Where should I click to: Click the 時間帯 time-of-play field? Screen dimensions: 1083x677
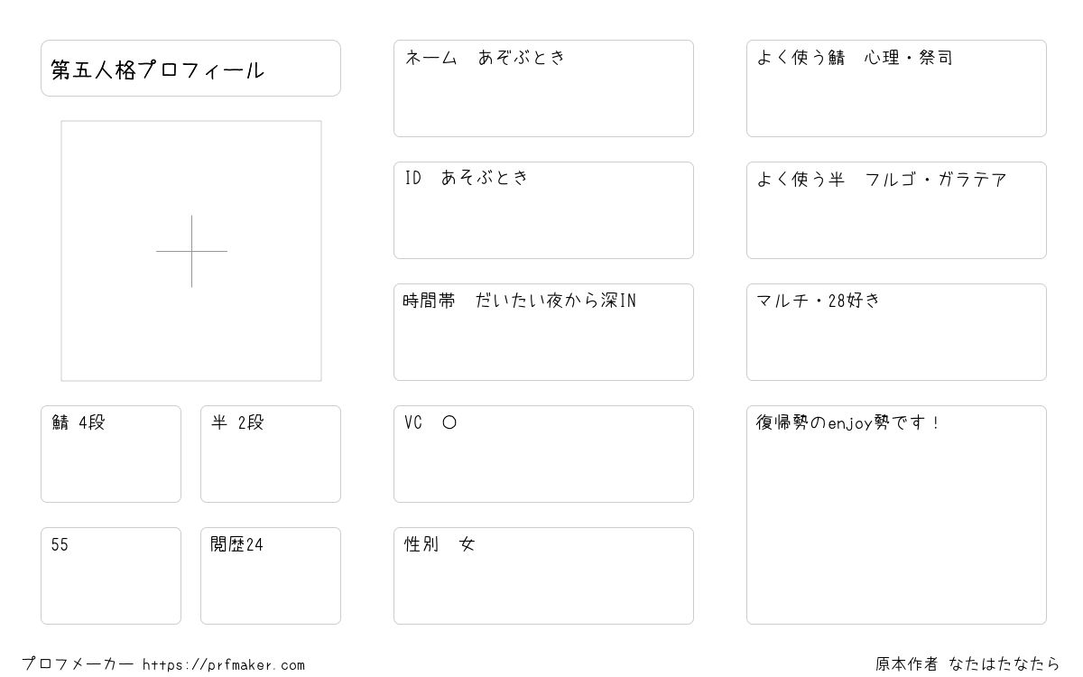click(x=543, y=332)
